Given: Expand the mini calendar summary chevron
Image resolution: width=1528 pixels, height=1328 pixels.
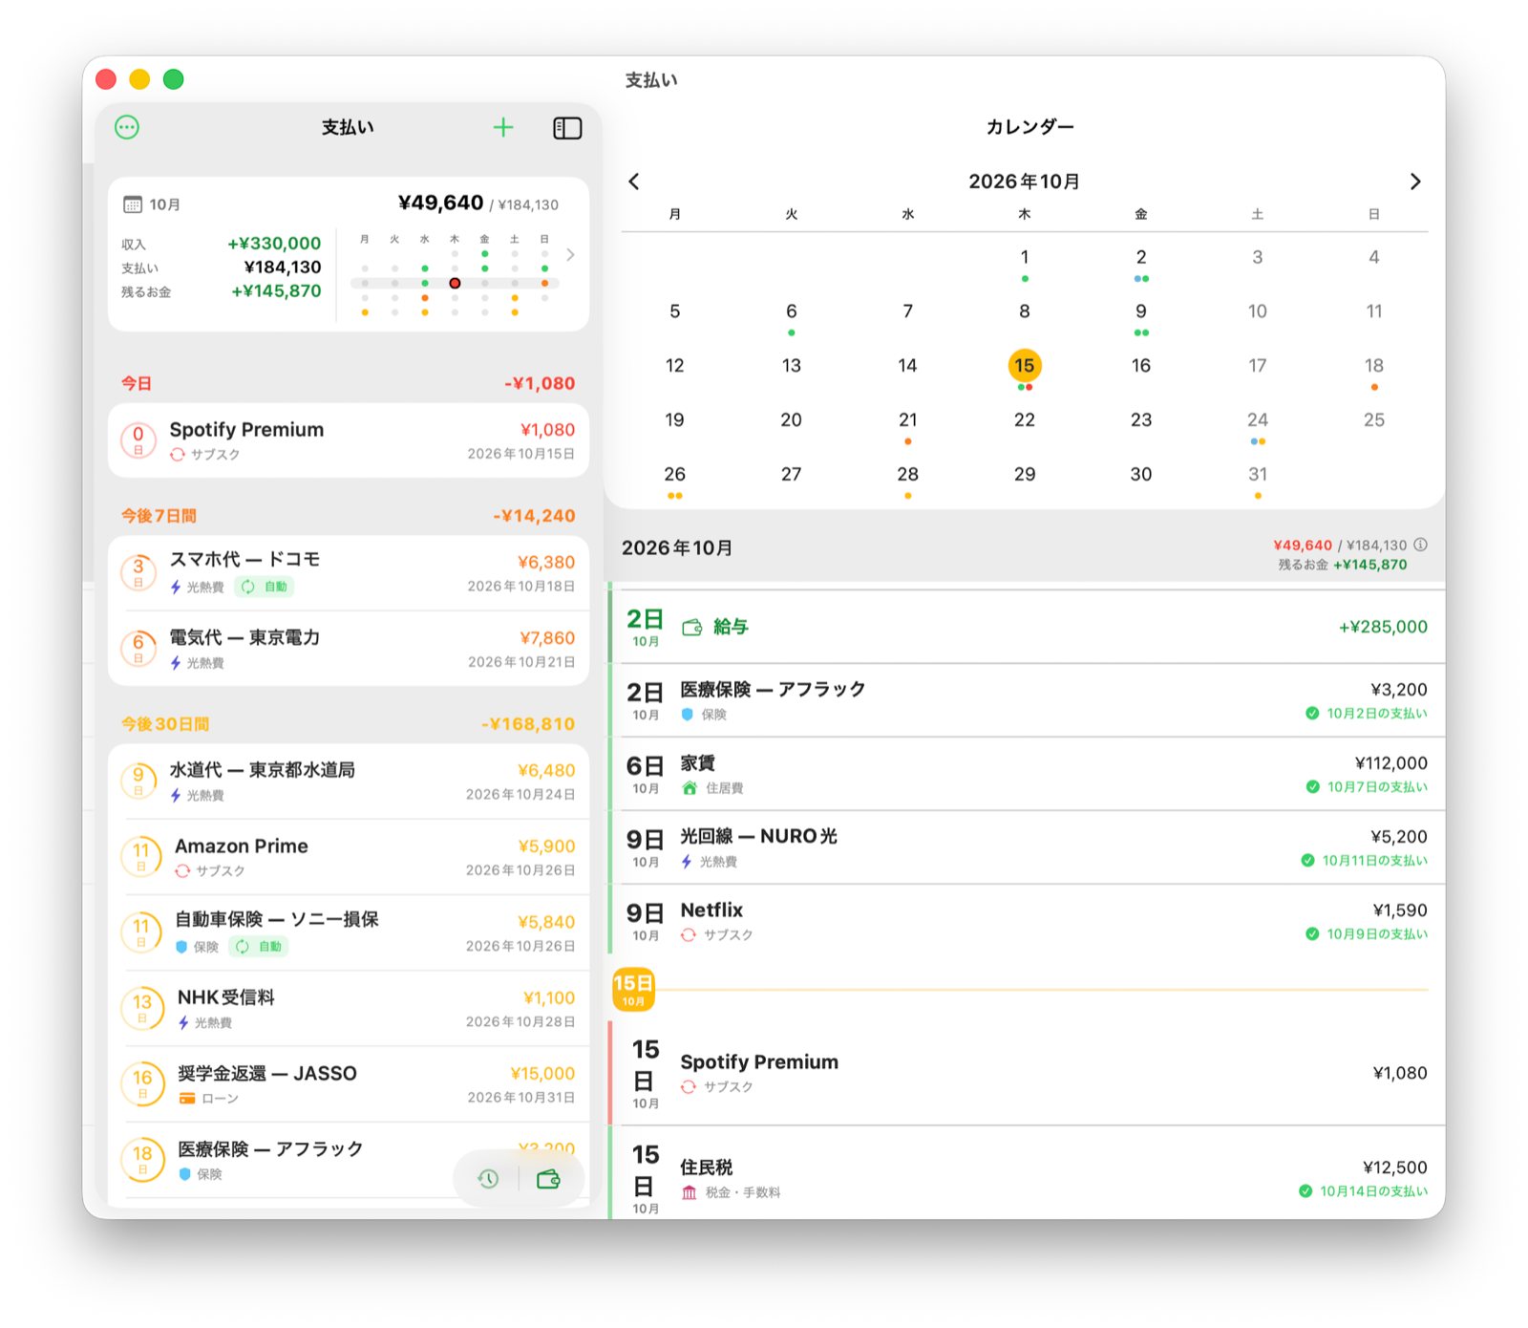Looking at the screenshot, I should (570, 254).
